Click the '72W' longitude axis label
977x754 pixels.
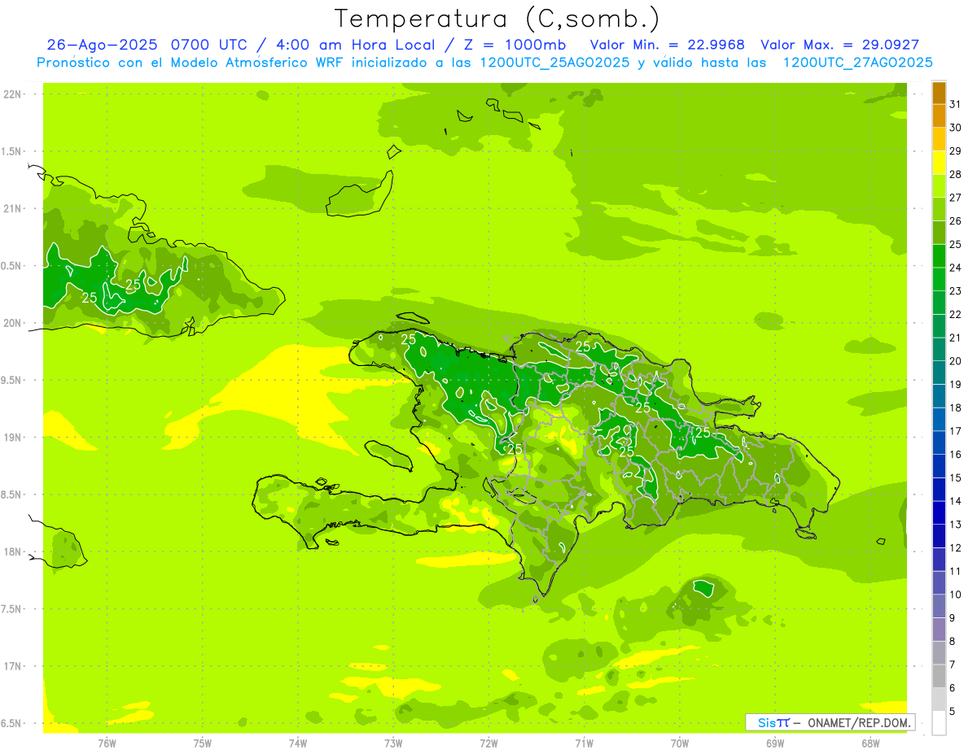pyautogui.click(x=489, y=743)
